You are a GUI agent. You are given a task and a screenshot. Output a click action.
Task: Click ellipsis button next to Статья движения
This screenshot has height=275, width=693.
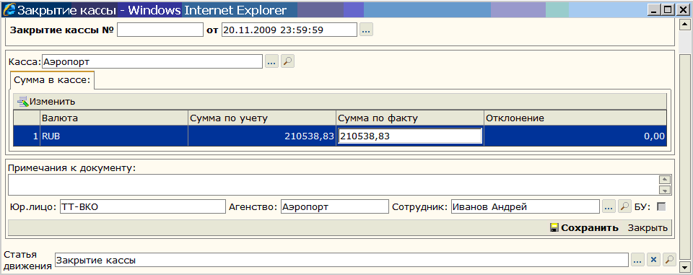pos(637,261)
